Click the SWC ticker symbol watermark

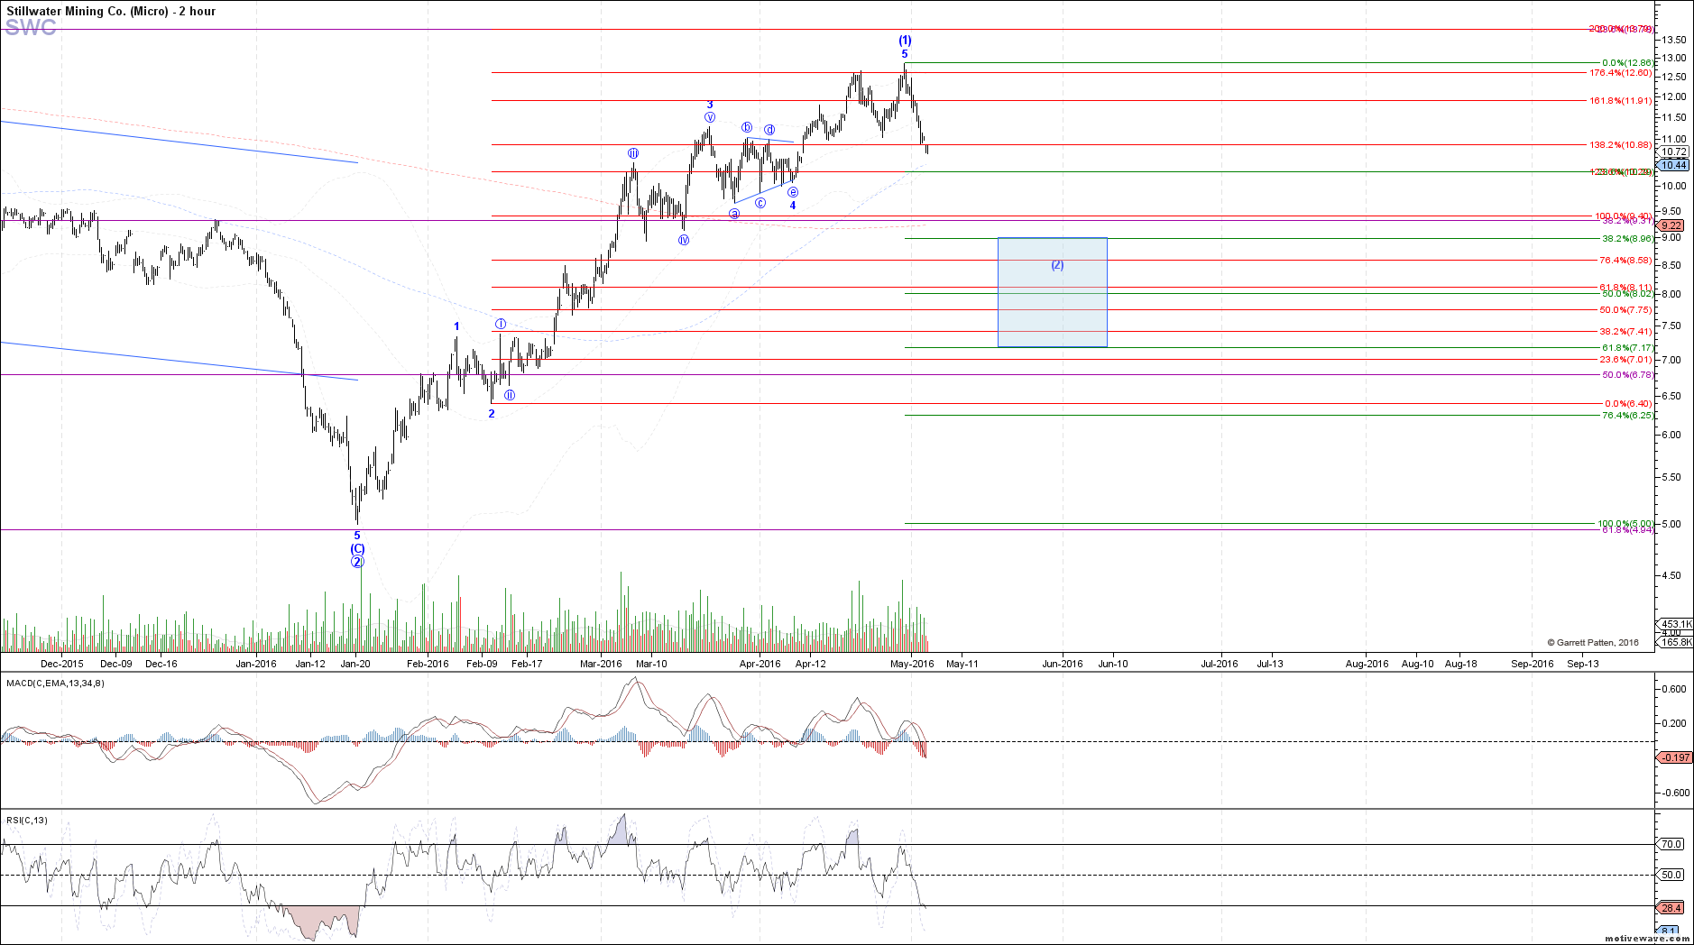click(x=31, y=28)
